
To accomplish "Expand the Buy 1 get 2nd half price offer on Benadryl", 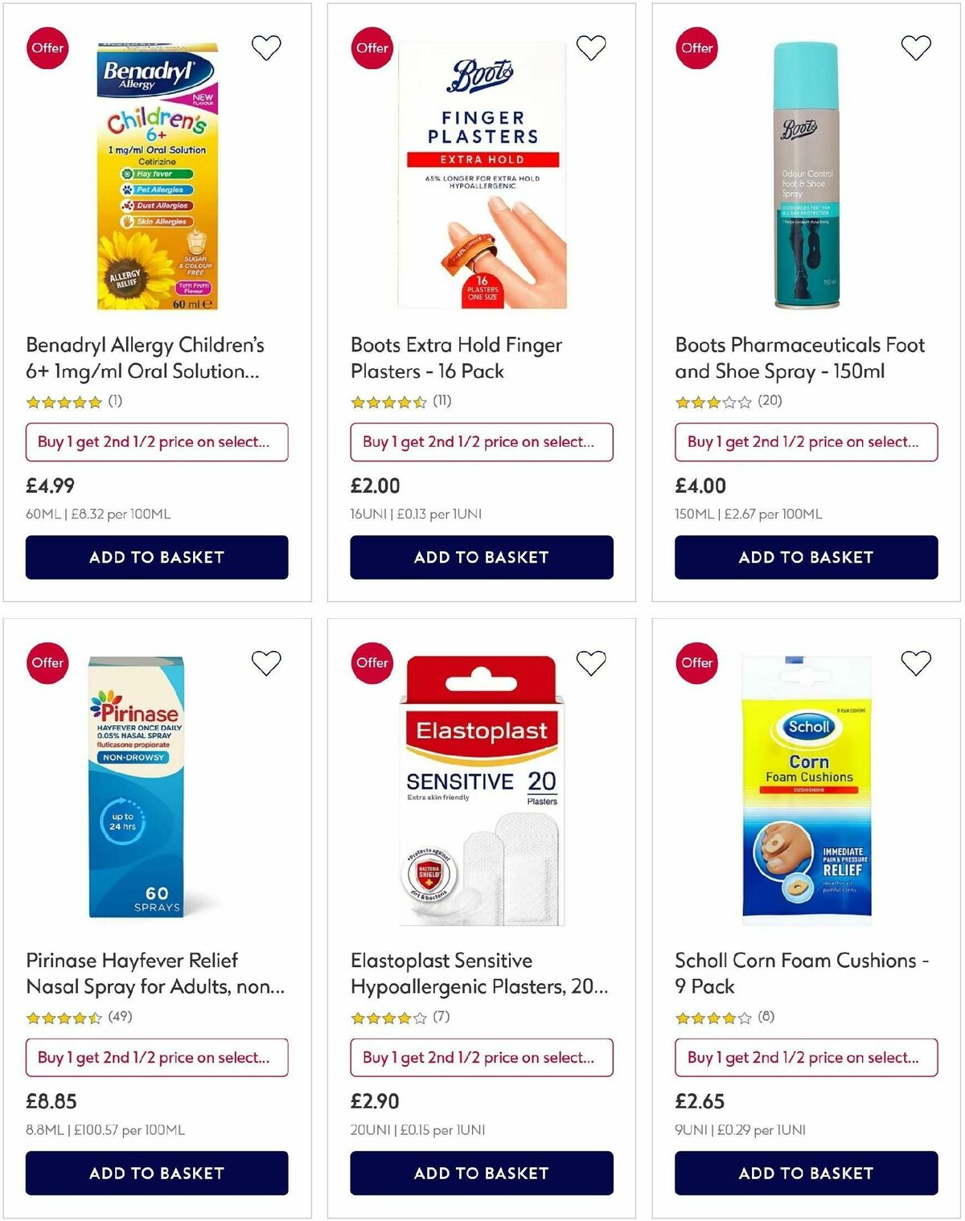I will [x=156, y=442].
